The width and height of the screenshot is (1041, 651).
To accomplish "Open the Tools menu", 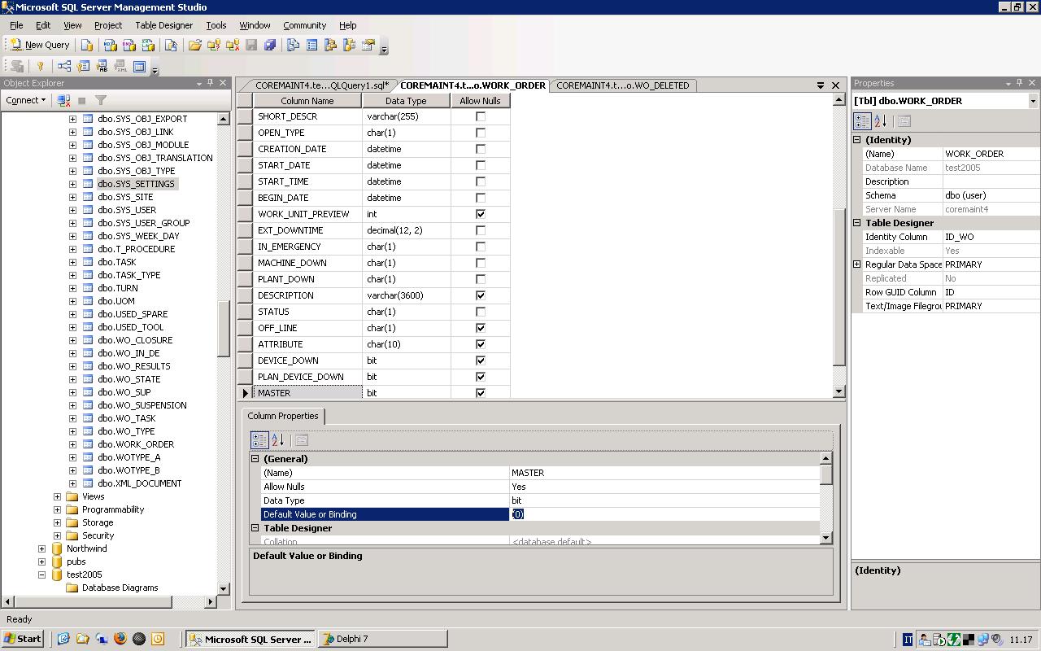I will pyautogui.click(x=216, y=25).
